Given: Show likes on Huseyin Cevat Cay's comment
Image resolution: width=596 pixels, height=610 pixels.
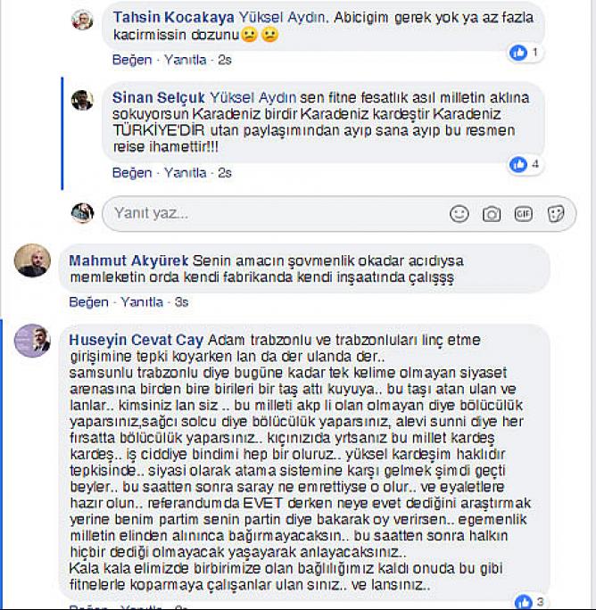Looking at the screenshot, I should coord(529,602).
